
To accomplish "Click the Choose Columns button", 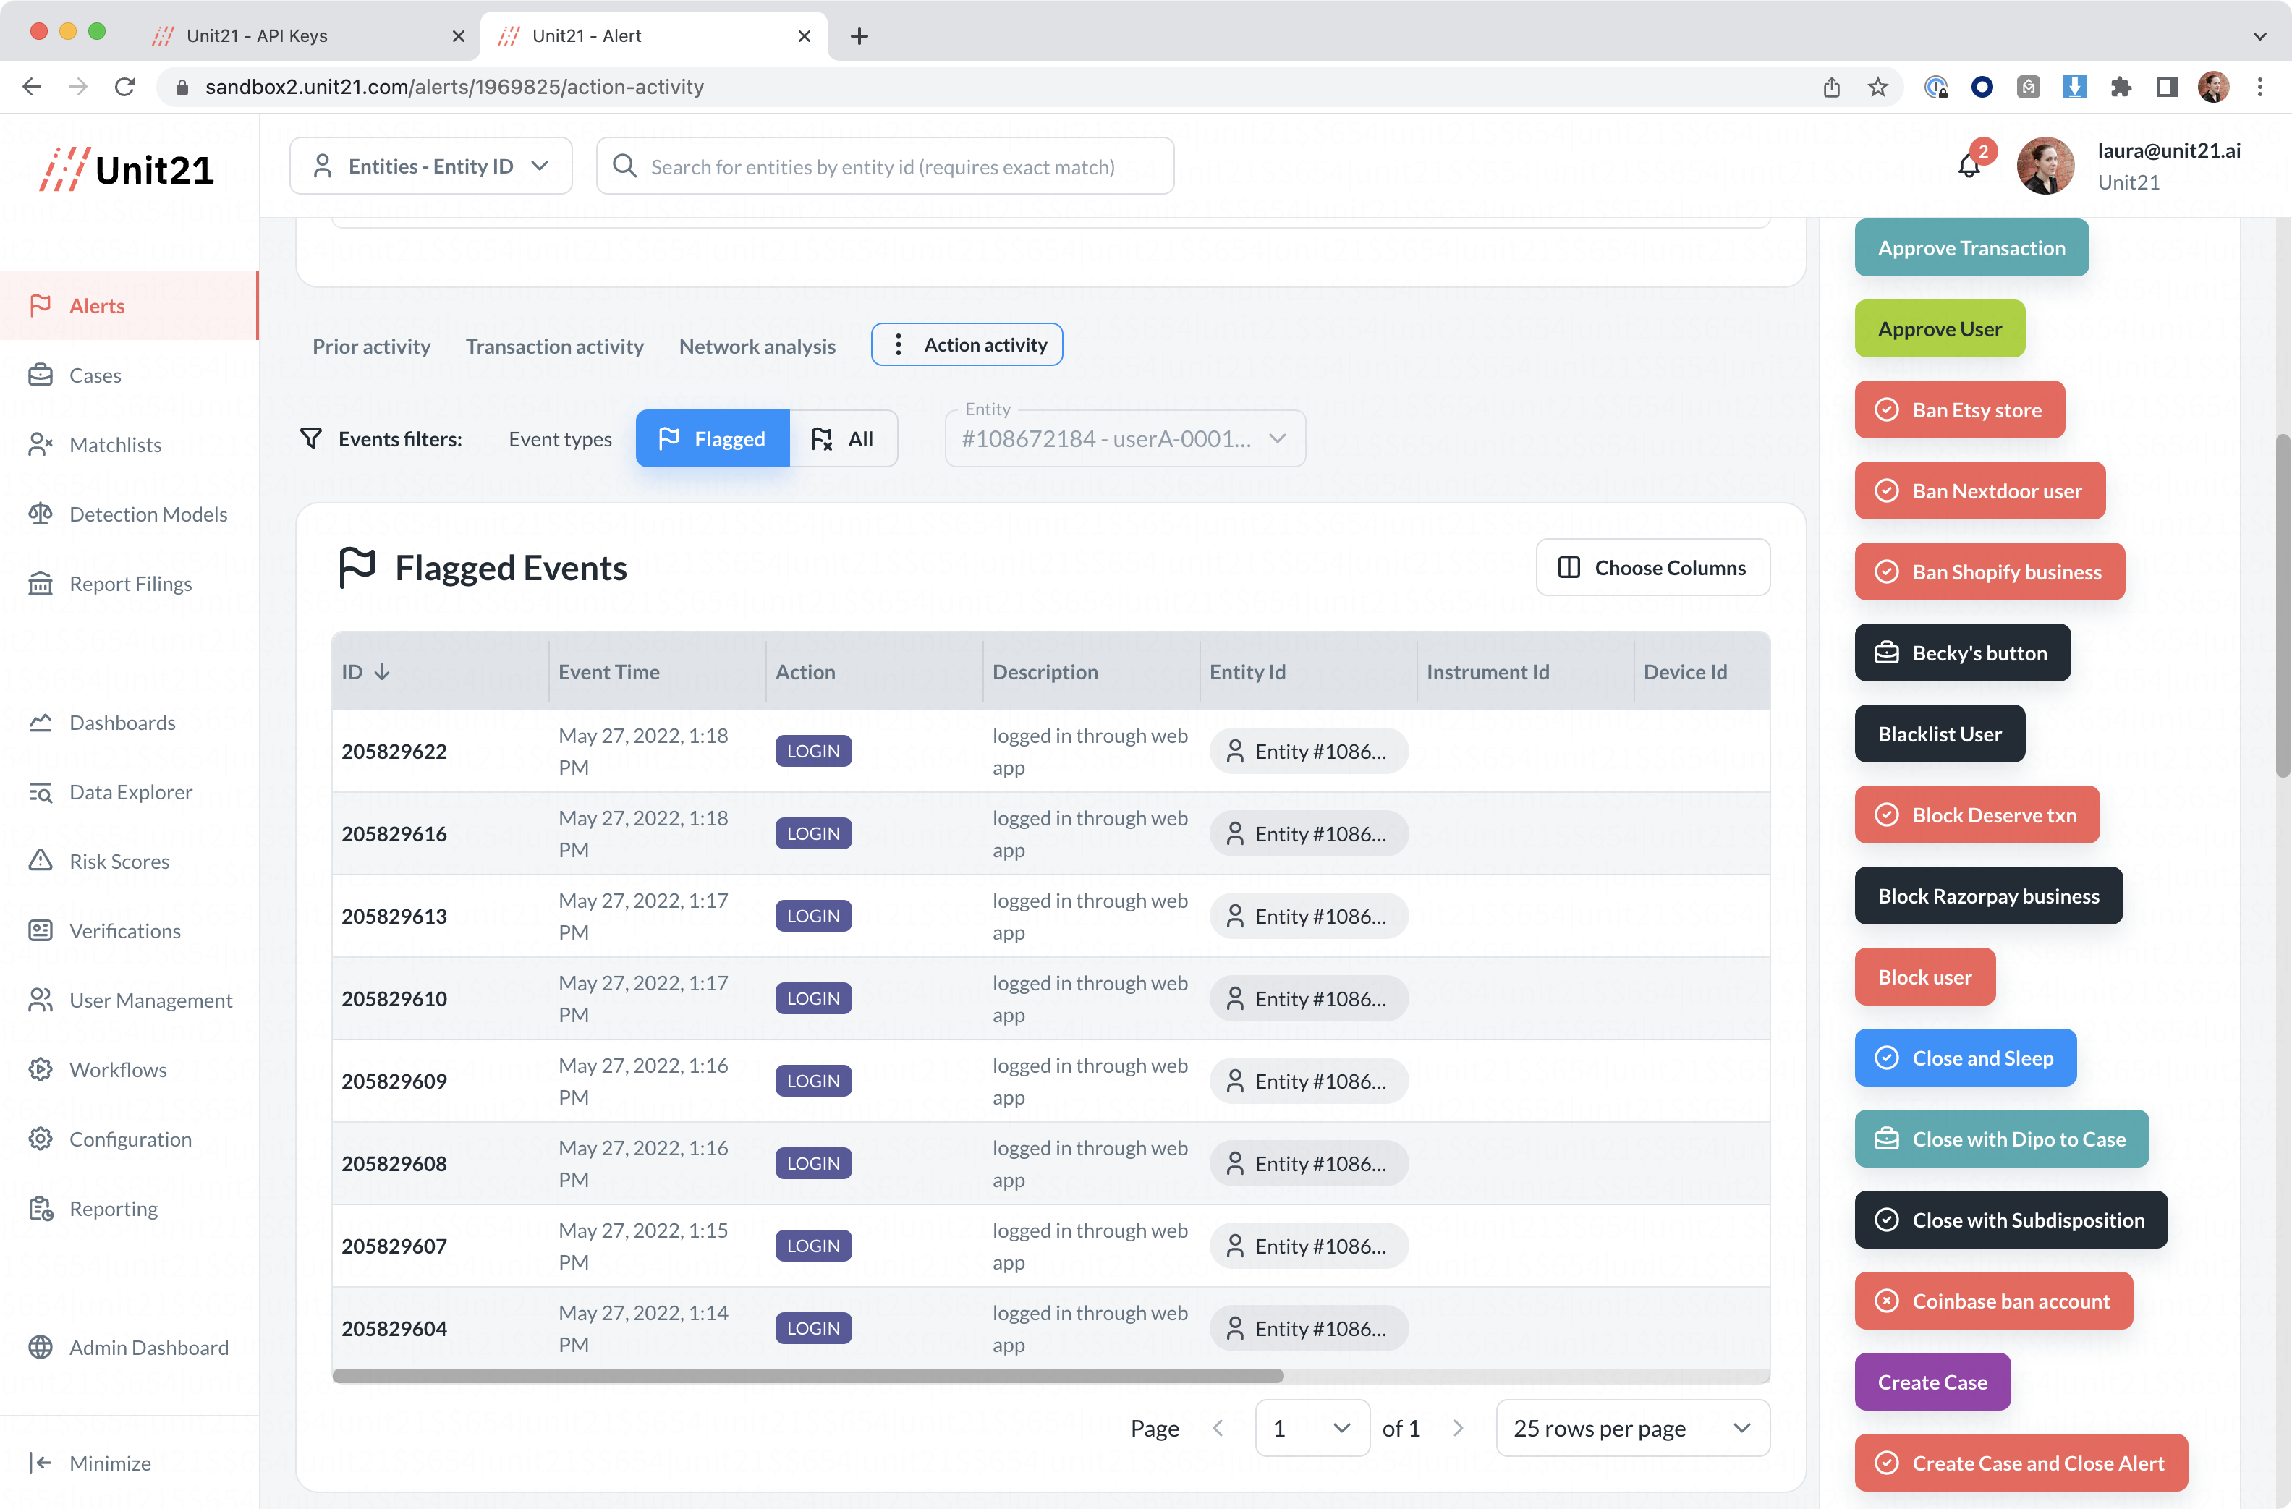I will (1652, 567).
